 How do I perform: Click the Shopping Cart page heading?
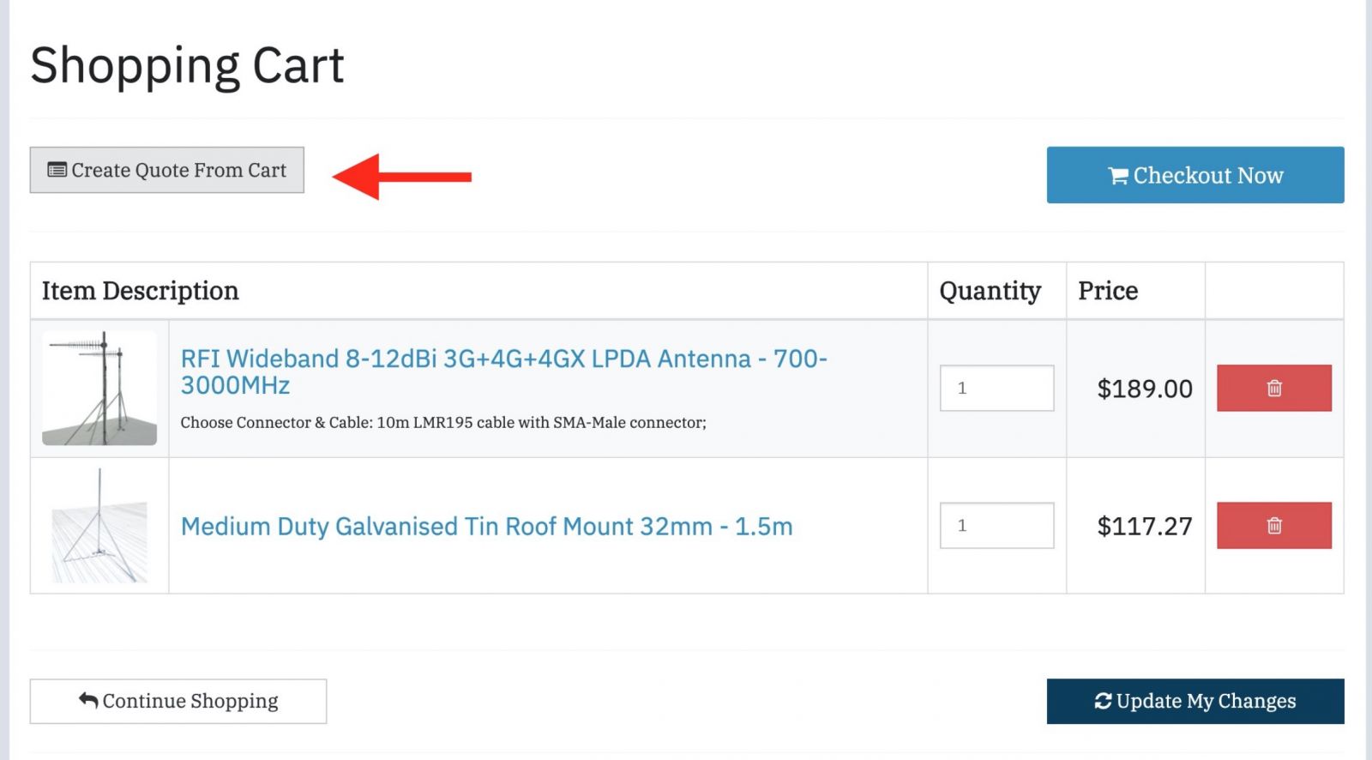(x=187, y=65)
